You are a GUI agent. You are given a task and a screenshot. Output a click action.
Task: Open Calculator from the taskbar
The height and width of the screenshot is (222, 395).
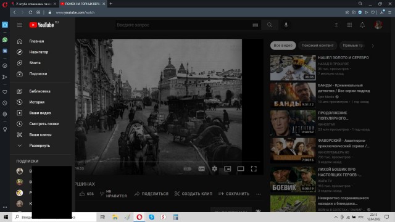tap(176, 217)
